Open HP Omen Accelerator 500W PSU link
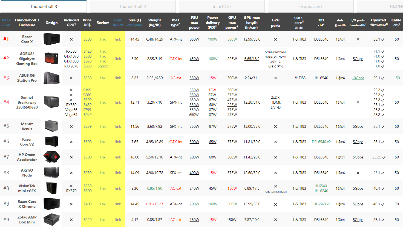 194,157
